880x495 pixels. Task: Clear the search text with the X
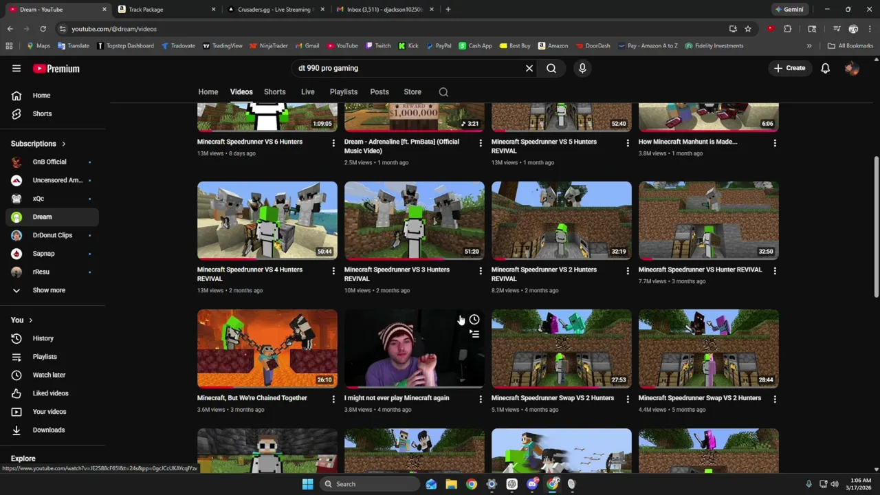(529, 68)
